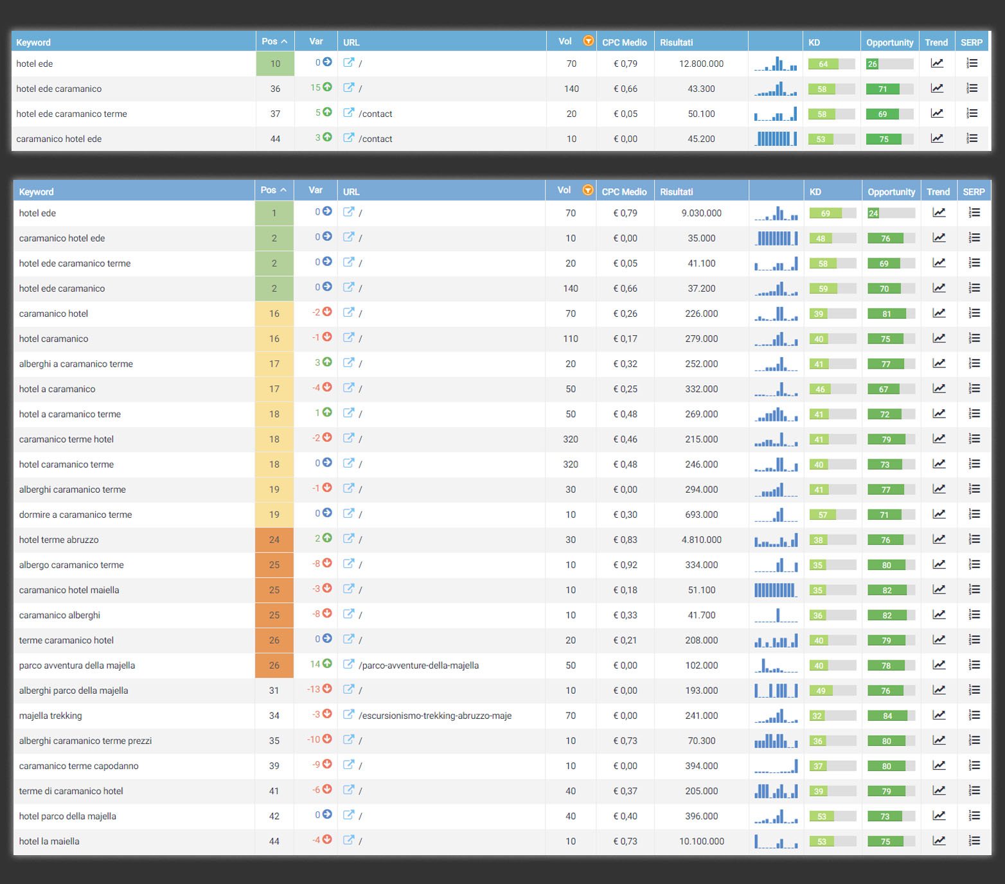This screenshot has height=884, width=1005.
Task: Open /parco-avventure-della-majella URL link
Action: (418, 666)
